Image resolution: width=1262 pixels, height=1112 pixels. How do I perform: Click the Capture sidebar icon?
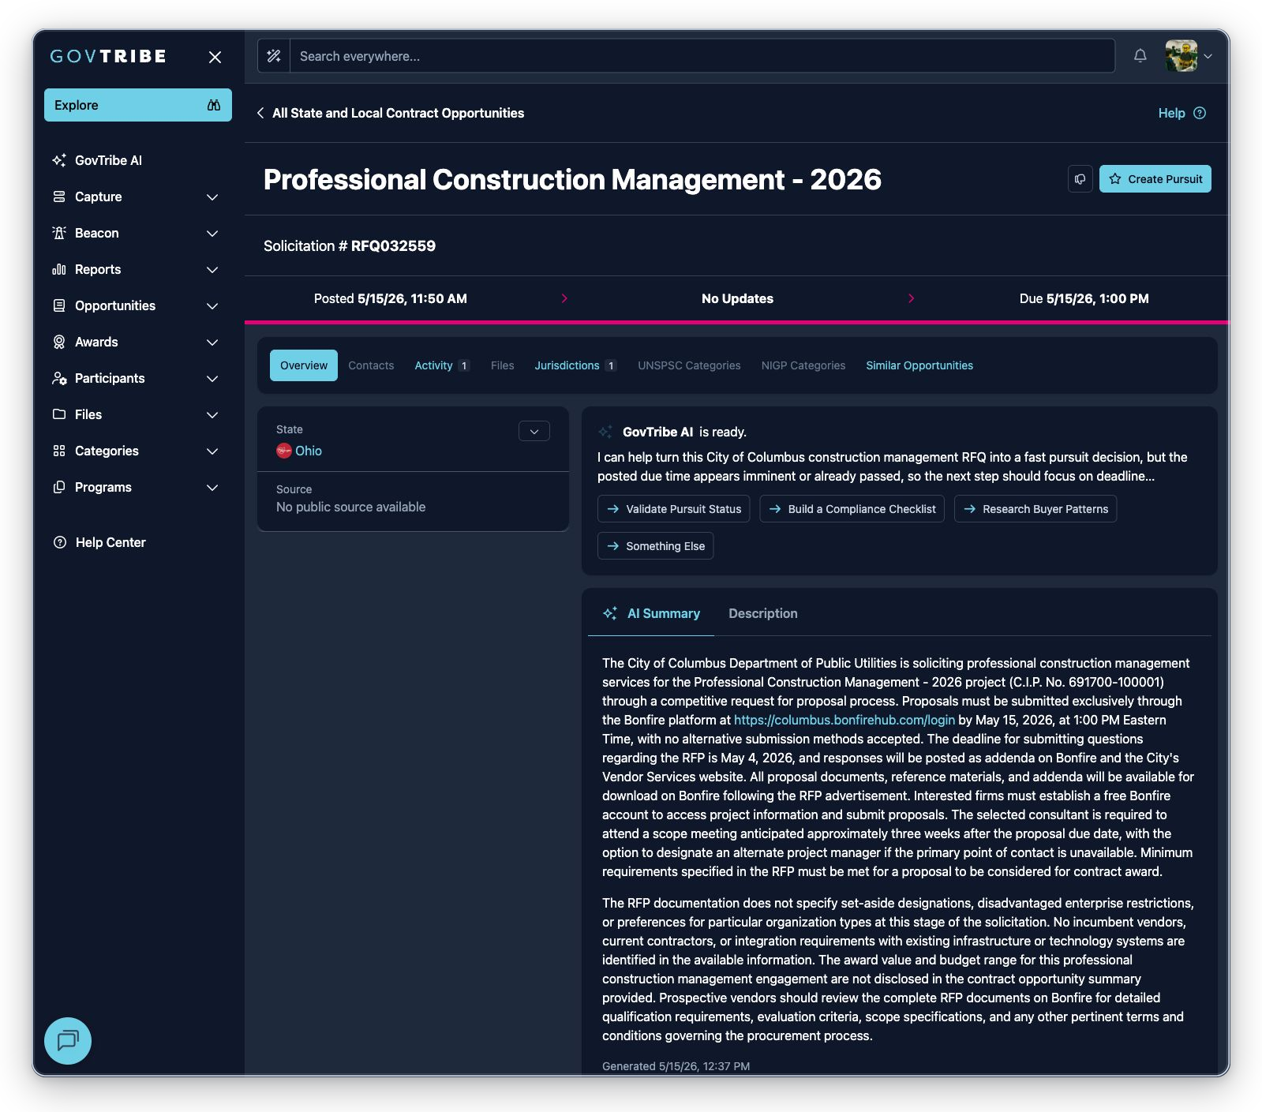[59, 197]
